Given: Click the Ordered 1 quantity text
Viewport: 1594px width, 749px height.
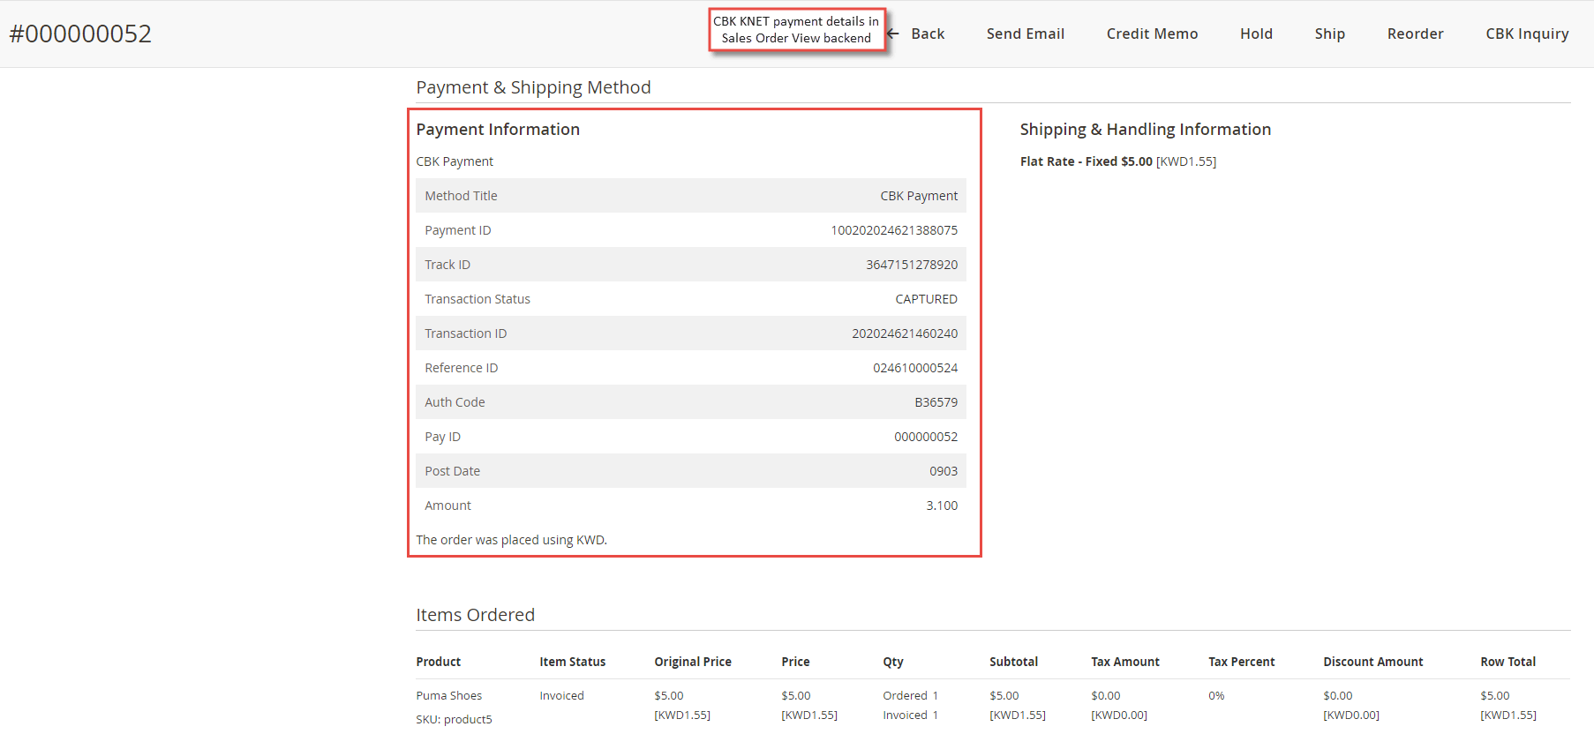Looking at the screenshot, I should pyautogui.click(x=910, y=696).
